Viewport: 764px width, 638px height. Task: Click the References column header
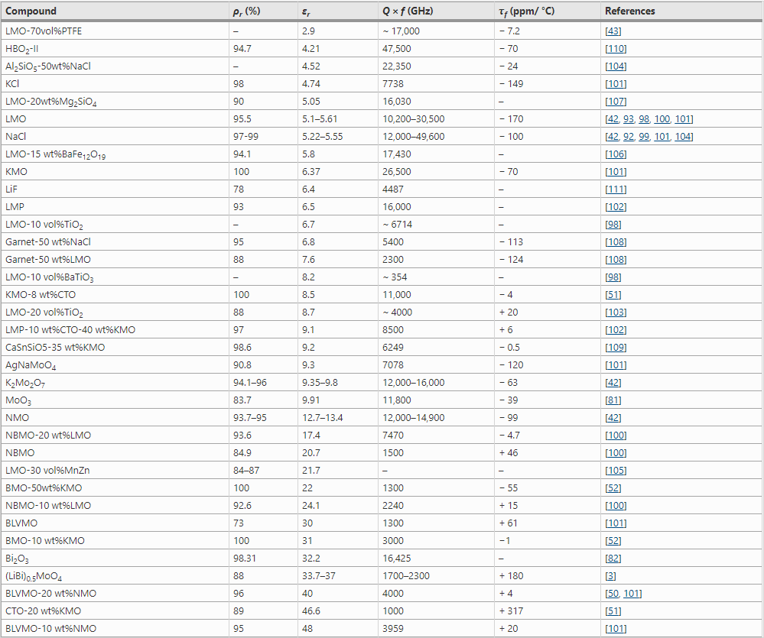pos(630,11)
